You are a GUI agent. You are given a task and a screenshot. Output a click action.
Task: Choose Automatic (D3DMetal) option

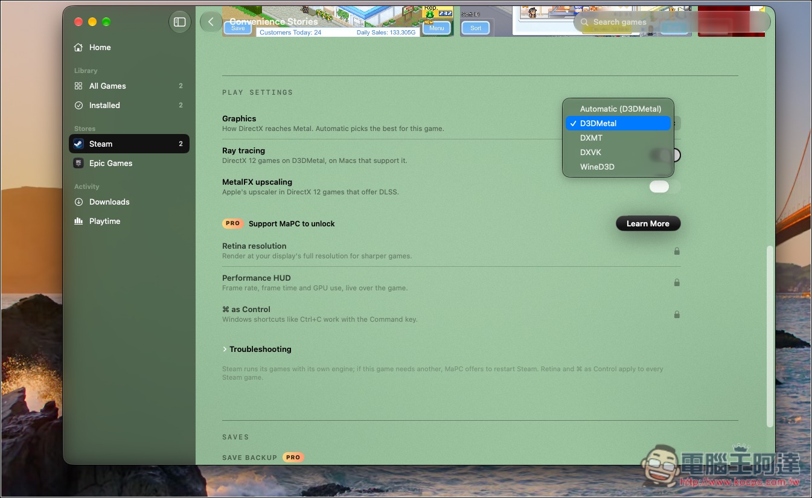[618, 109]
